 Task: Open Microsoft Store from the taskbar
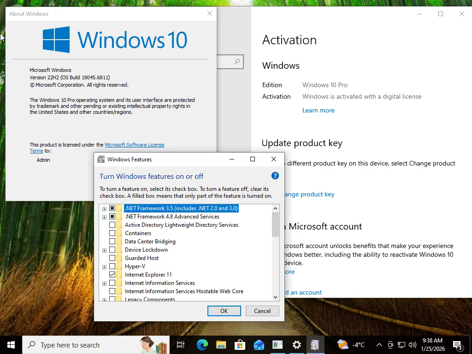240,345
